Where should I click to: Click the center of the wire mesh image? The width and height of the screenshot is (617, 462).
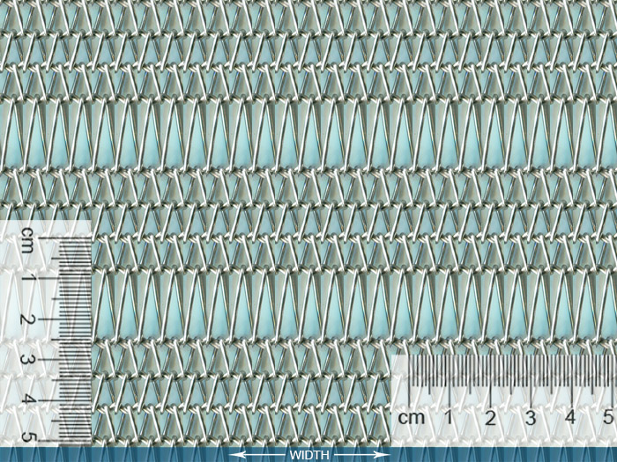(x=308, y=220)
